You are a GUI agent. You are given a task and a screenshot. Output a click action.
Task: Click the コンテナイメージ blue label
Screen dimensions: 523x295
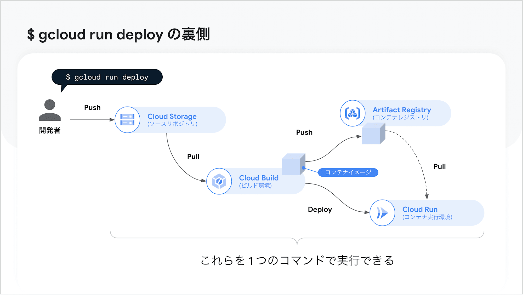pos(348,172)
